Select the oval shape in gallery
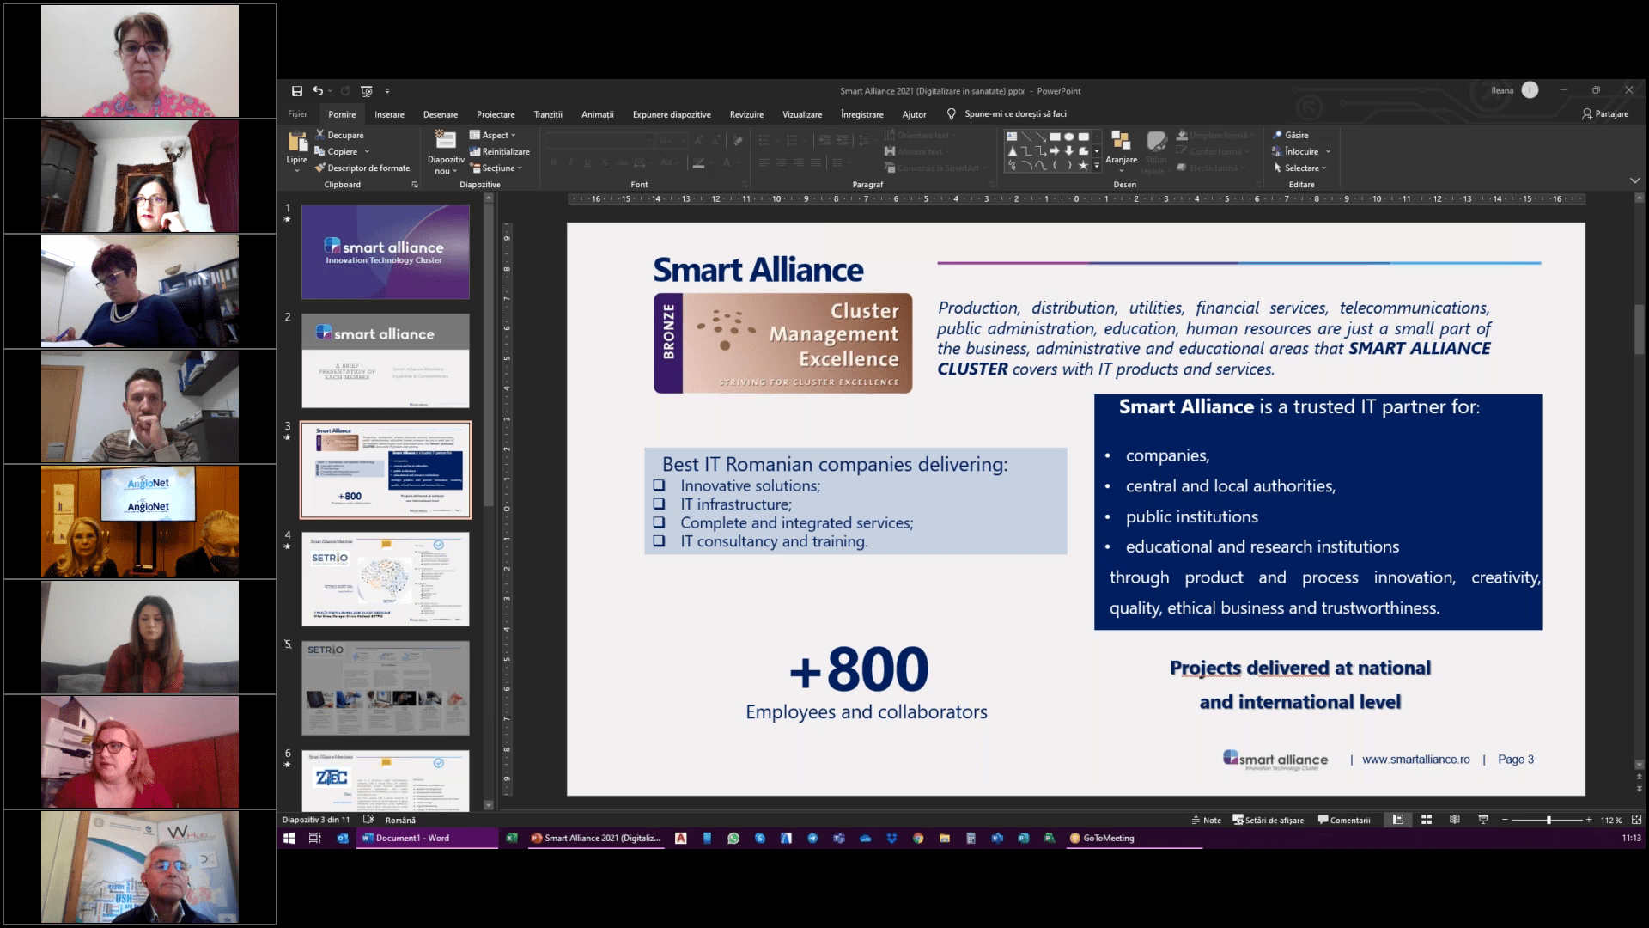1649x928 pixels. coord(1069,137)
